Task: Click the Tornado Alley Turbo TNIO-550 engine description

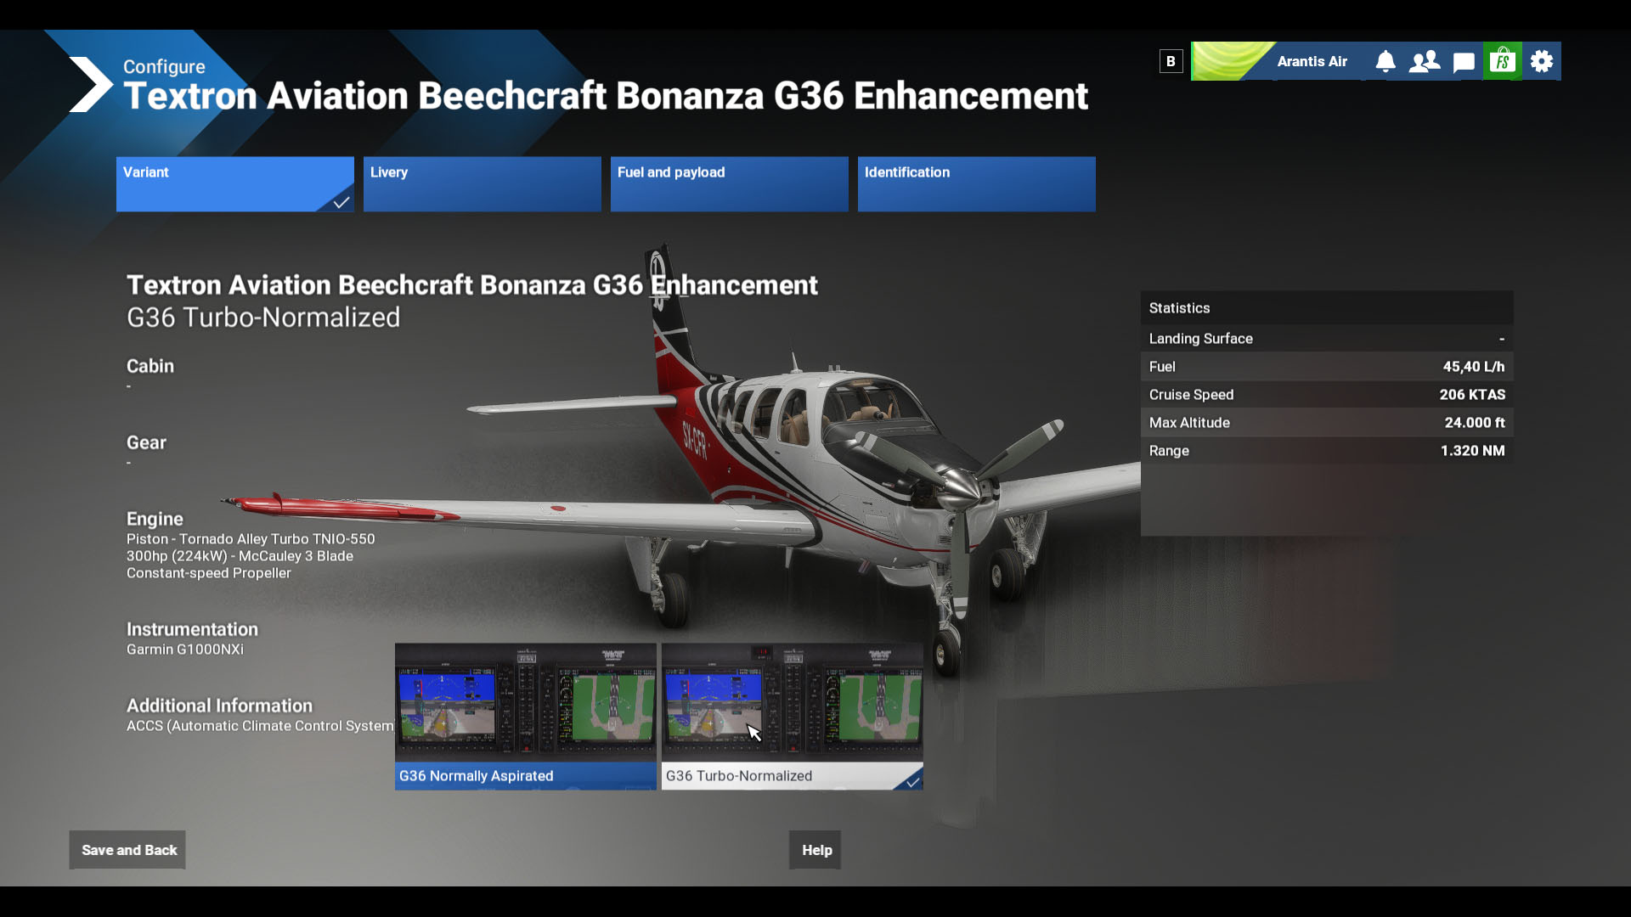Action: [251, 556]
